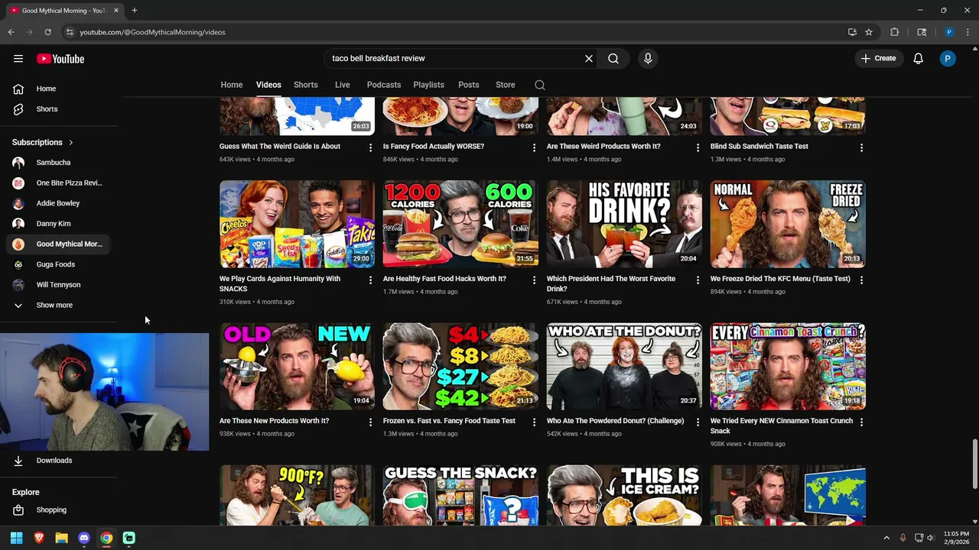Play 'We Freeze Dried The KFC Menu' thumbnail
Image resolution: width=979 pixels, height=550 pixels.
click(x=788, y=224)
